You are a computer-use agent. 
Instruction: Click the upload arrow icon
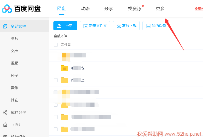(59, 26)
